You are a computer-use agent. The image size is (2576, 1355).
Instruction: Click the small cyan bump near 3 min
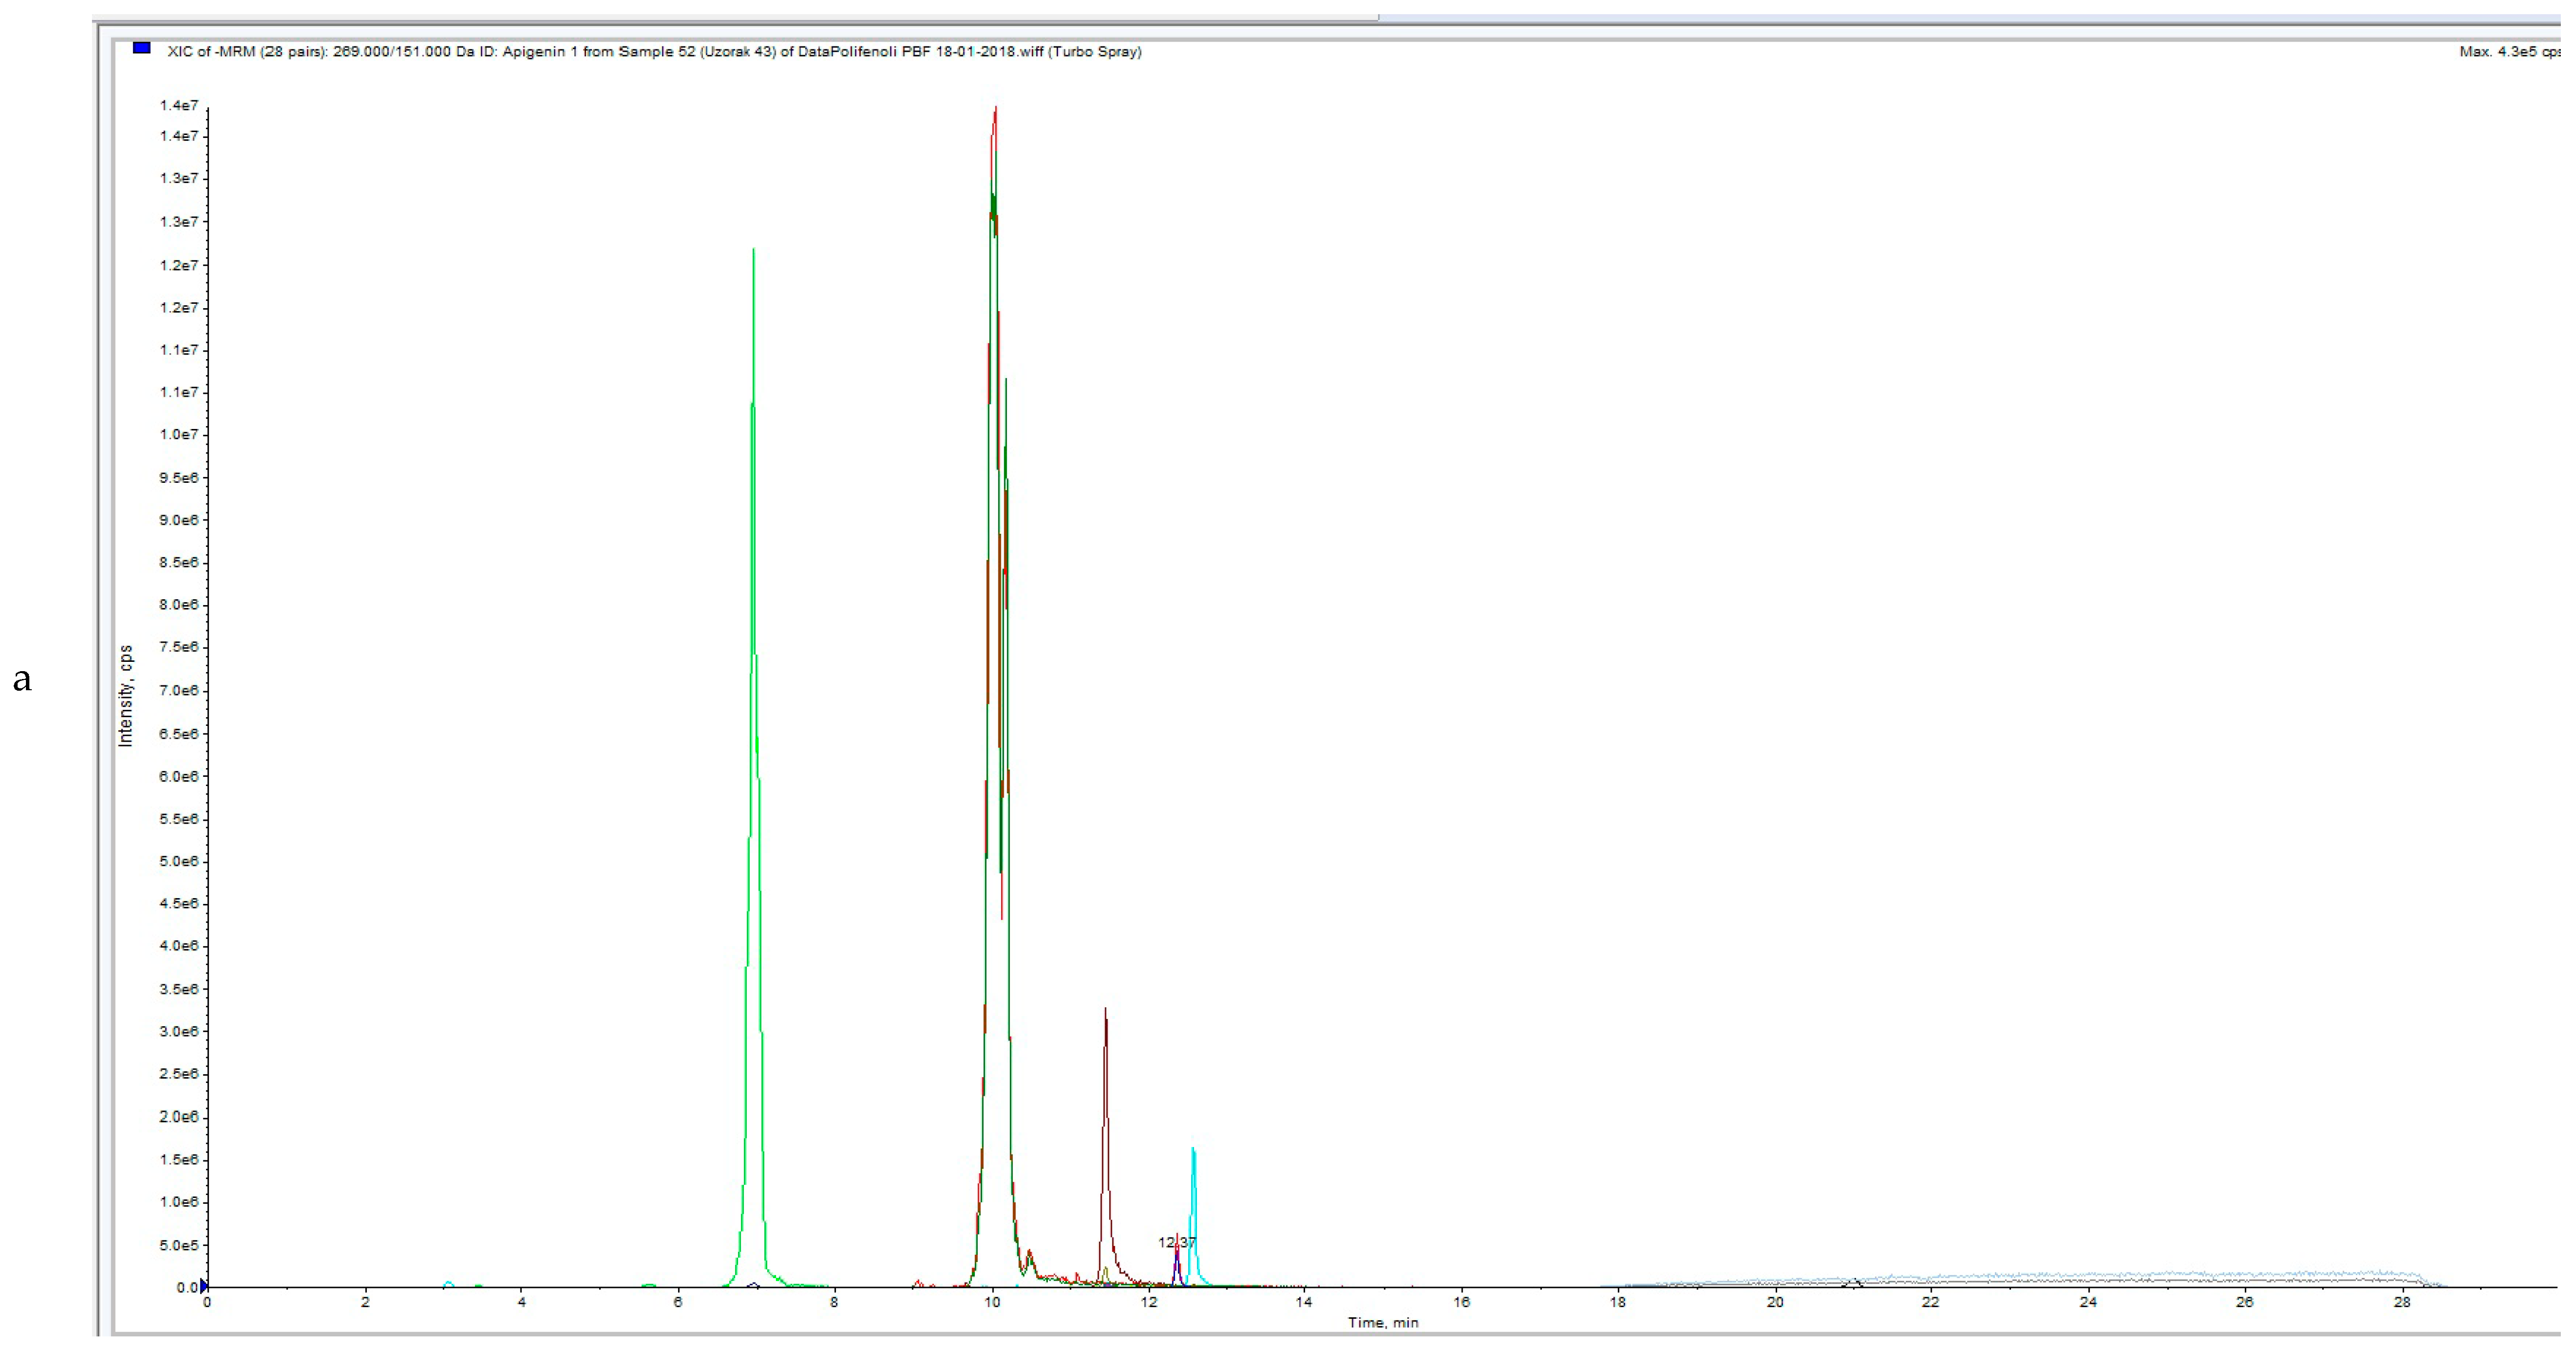[449, 1283]
